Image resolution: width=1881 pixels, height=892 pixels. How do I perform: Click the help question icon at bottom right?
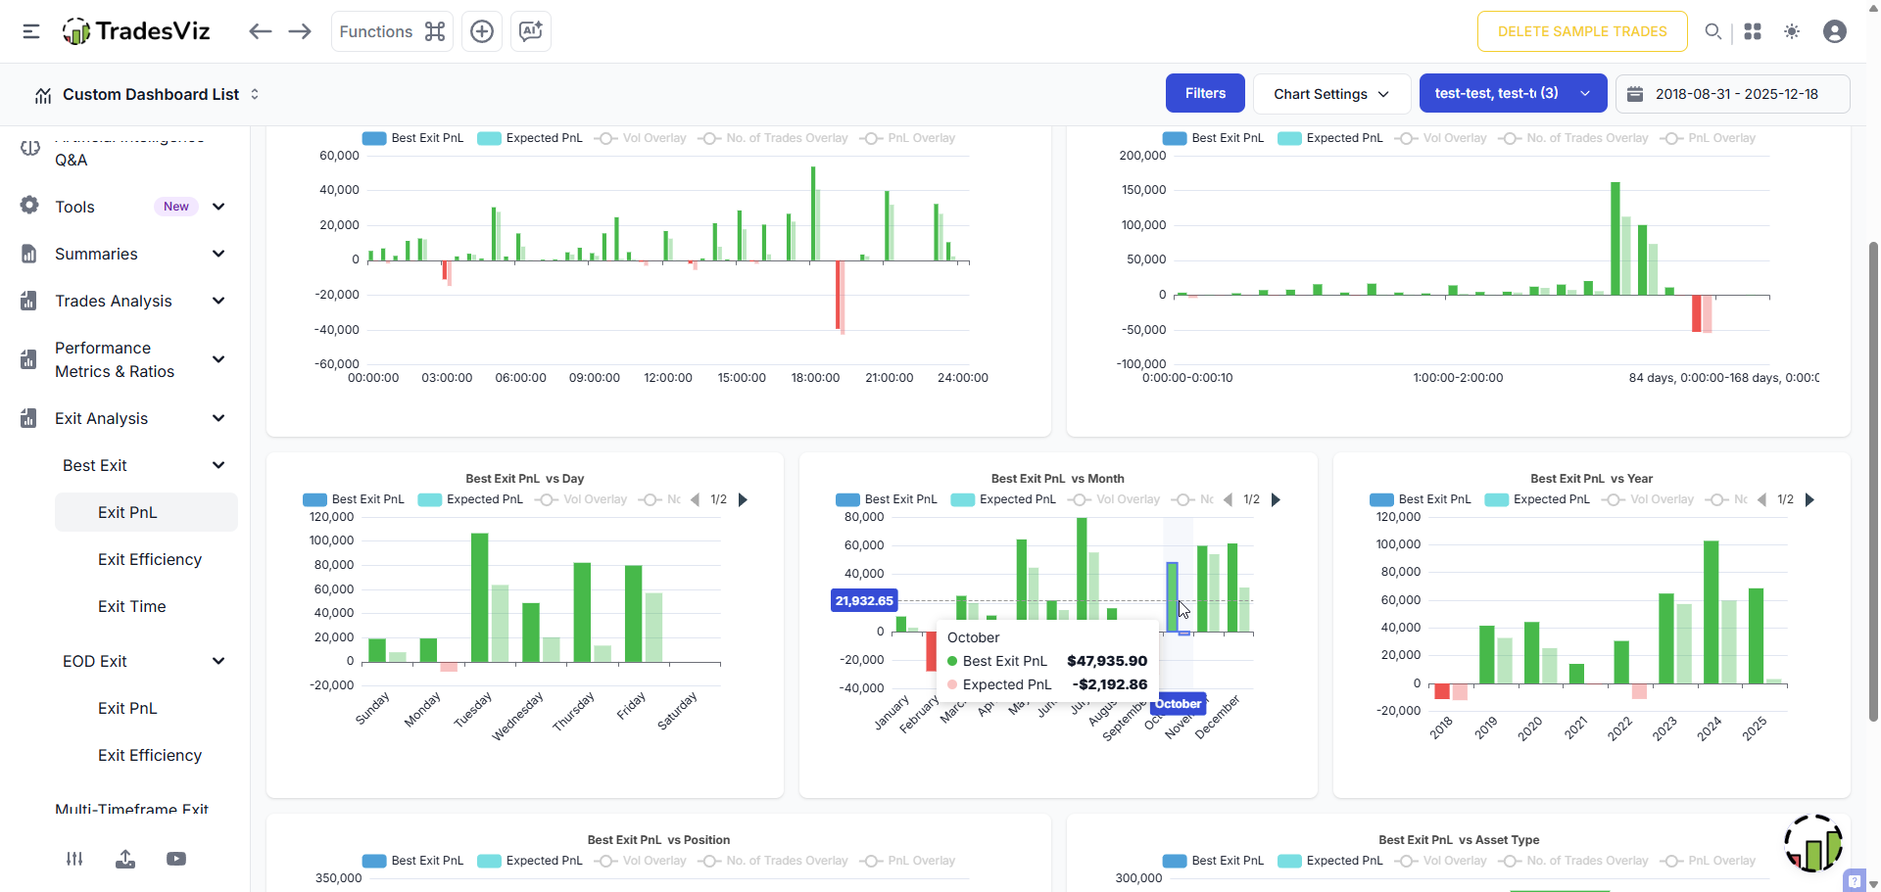coord(1854,880)
